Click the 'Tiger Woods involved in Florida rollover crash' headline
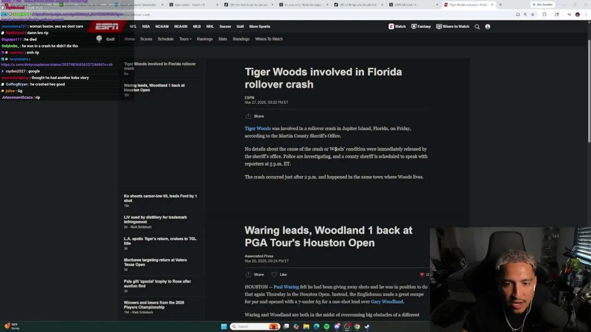This screenshot has height=332, width=591. click(323, 78)
